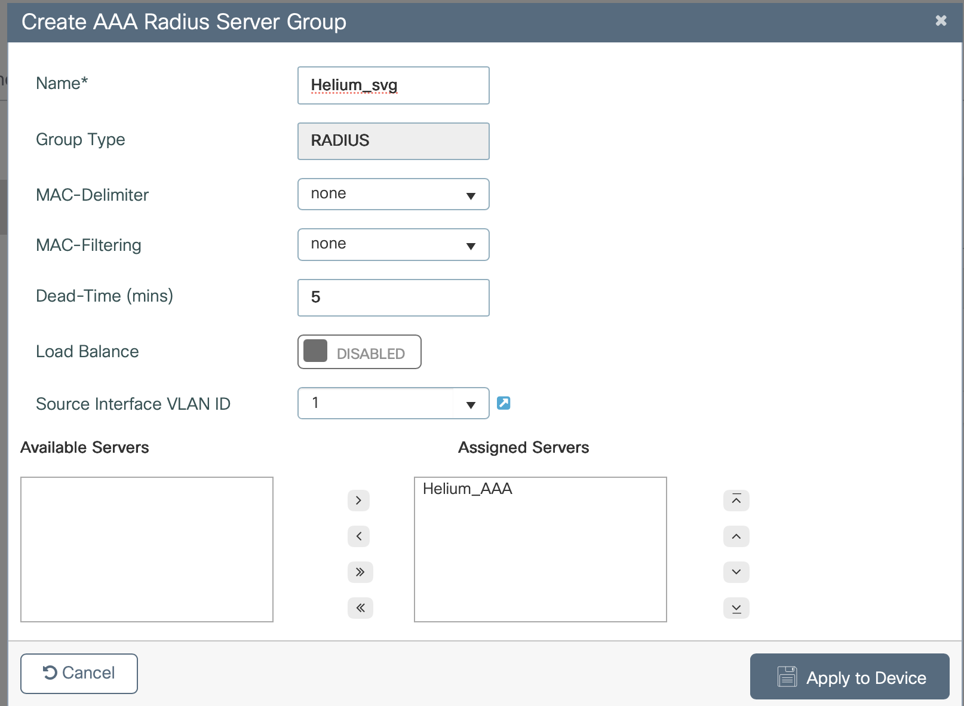The image size is (964, 706).
Task: Focus the Dead-Time minutes field
Action: [393, 297]
